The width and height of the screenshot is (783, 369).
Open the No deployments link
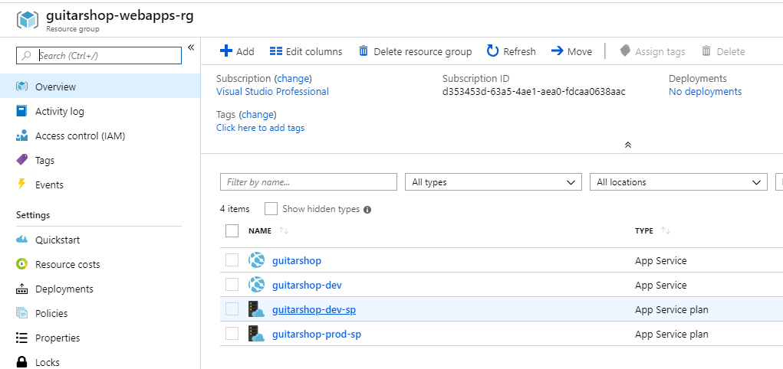[x=705, y=91]
